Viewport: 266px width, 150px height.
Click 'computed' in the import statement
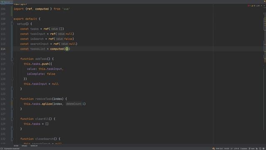[42, 9]
